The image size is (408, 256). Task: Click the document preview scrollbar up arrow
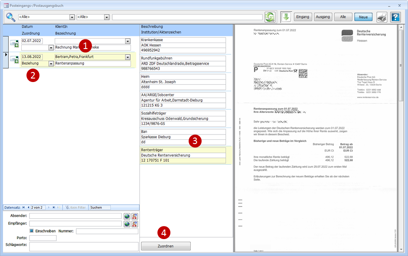401,27
